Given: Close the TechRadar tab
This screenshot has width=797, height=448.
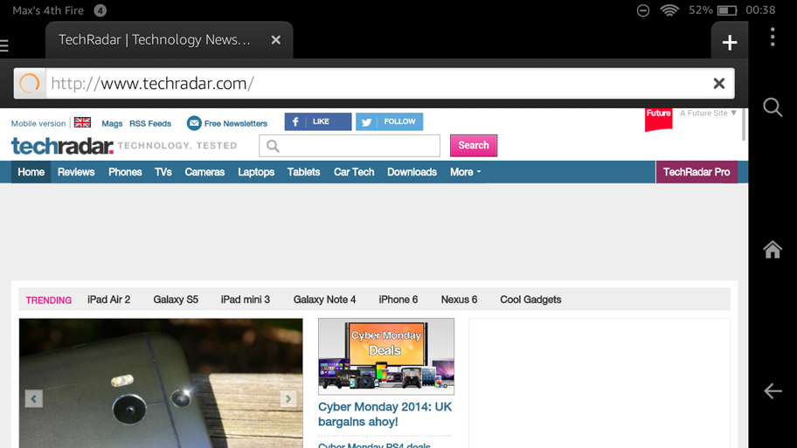Looking at the screenshot, I should [276, 39].
